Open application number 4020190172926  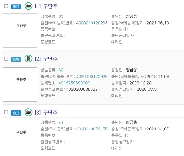pyautogui.click(x=92, y=77)
